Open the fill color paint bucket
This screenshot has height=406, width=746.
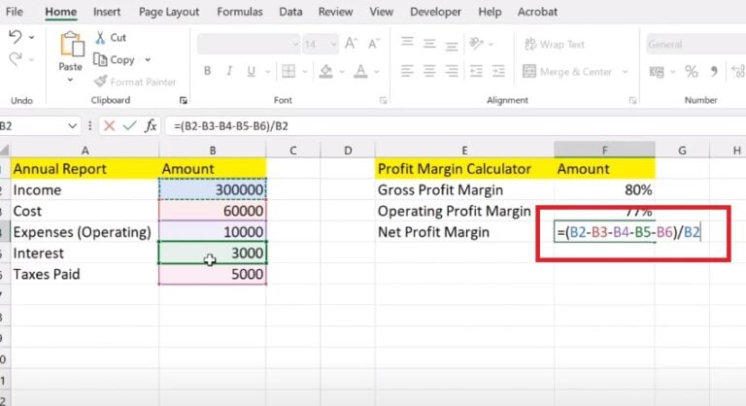pyautogui.click(x=327, y=71)
